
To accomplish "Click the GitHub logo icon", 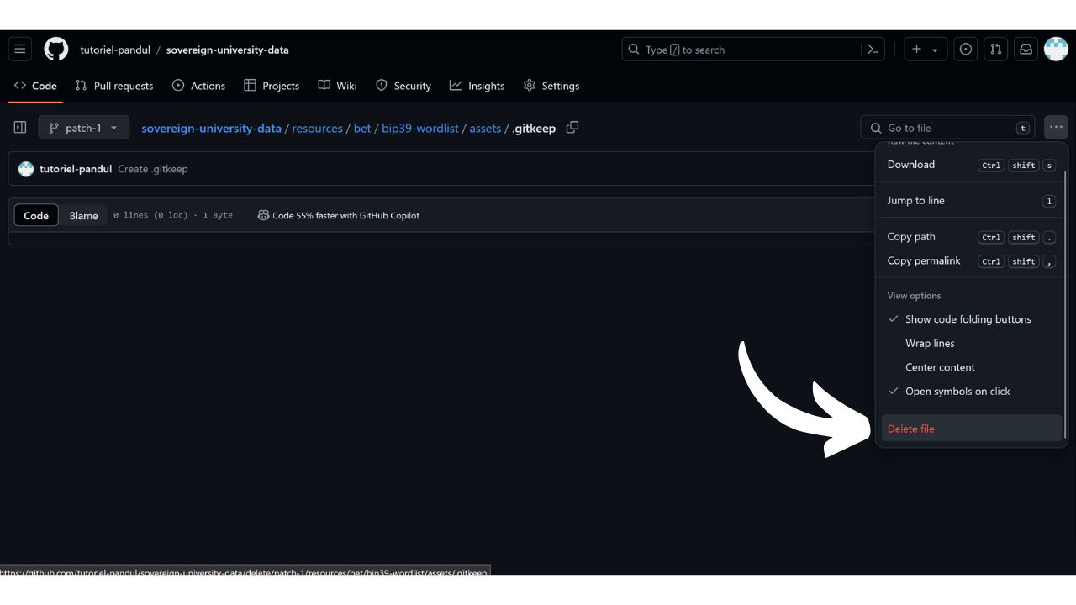I will [56, 50].
